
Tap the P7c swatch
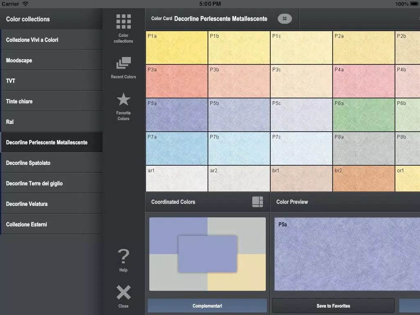[x=301, y=148]
